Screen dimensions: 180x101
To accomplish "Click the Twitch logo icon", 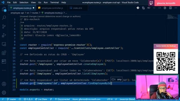I will tap(151, 3).
